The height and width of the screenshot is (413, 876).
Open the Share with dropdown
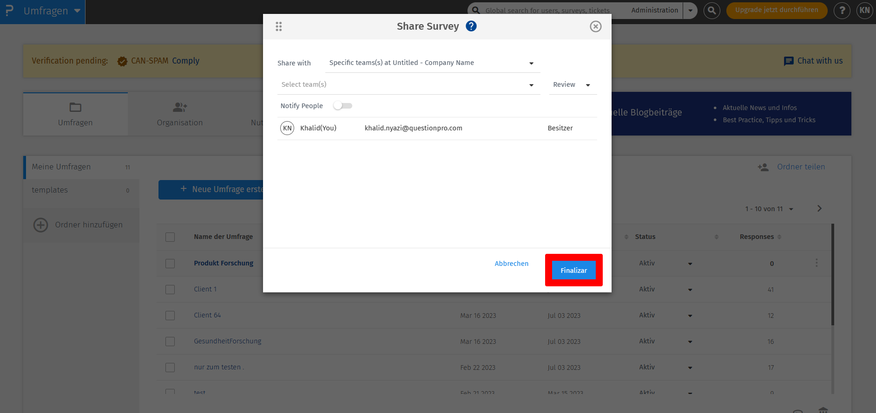432,63
